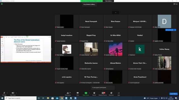Click Sri Nita Alifah's participant name
Viewport: 179px width, 100px height.
click(x=116, y=35)
